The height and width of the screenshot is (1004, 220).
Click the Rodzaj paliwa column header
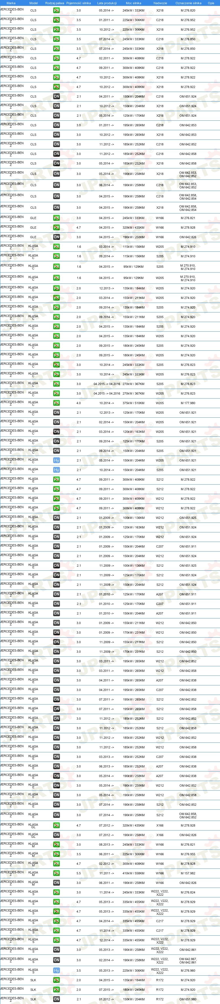pyautogui.click(x=55, y=3)
